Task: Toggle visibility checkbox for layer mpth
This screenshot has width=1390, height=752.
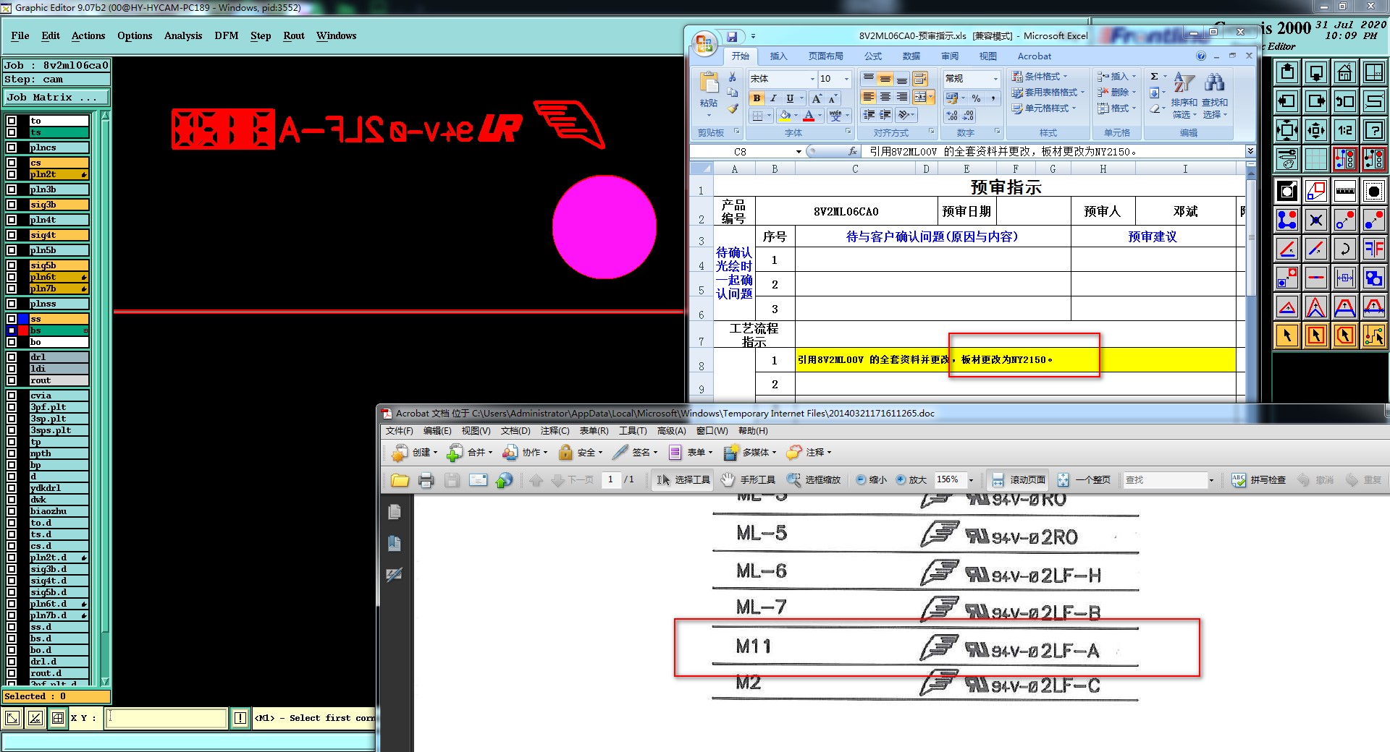Action: [12, 453]
